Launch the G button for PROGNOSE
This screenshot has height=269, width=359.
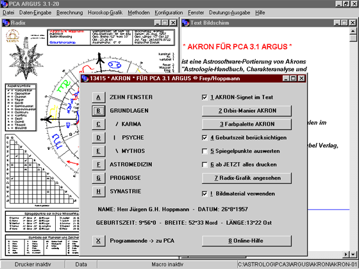click(x=99, y=178)
